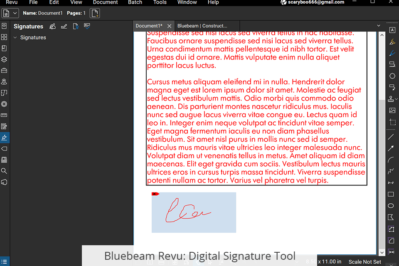Select the Image insert tool
The image size is (399, 266).
pyautogui.click(x=392, y=110)
